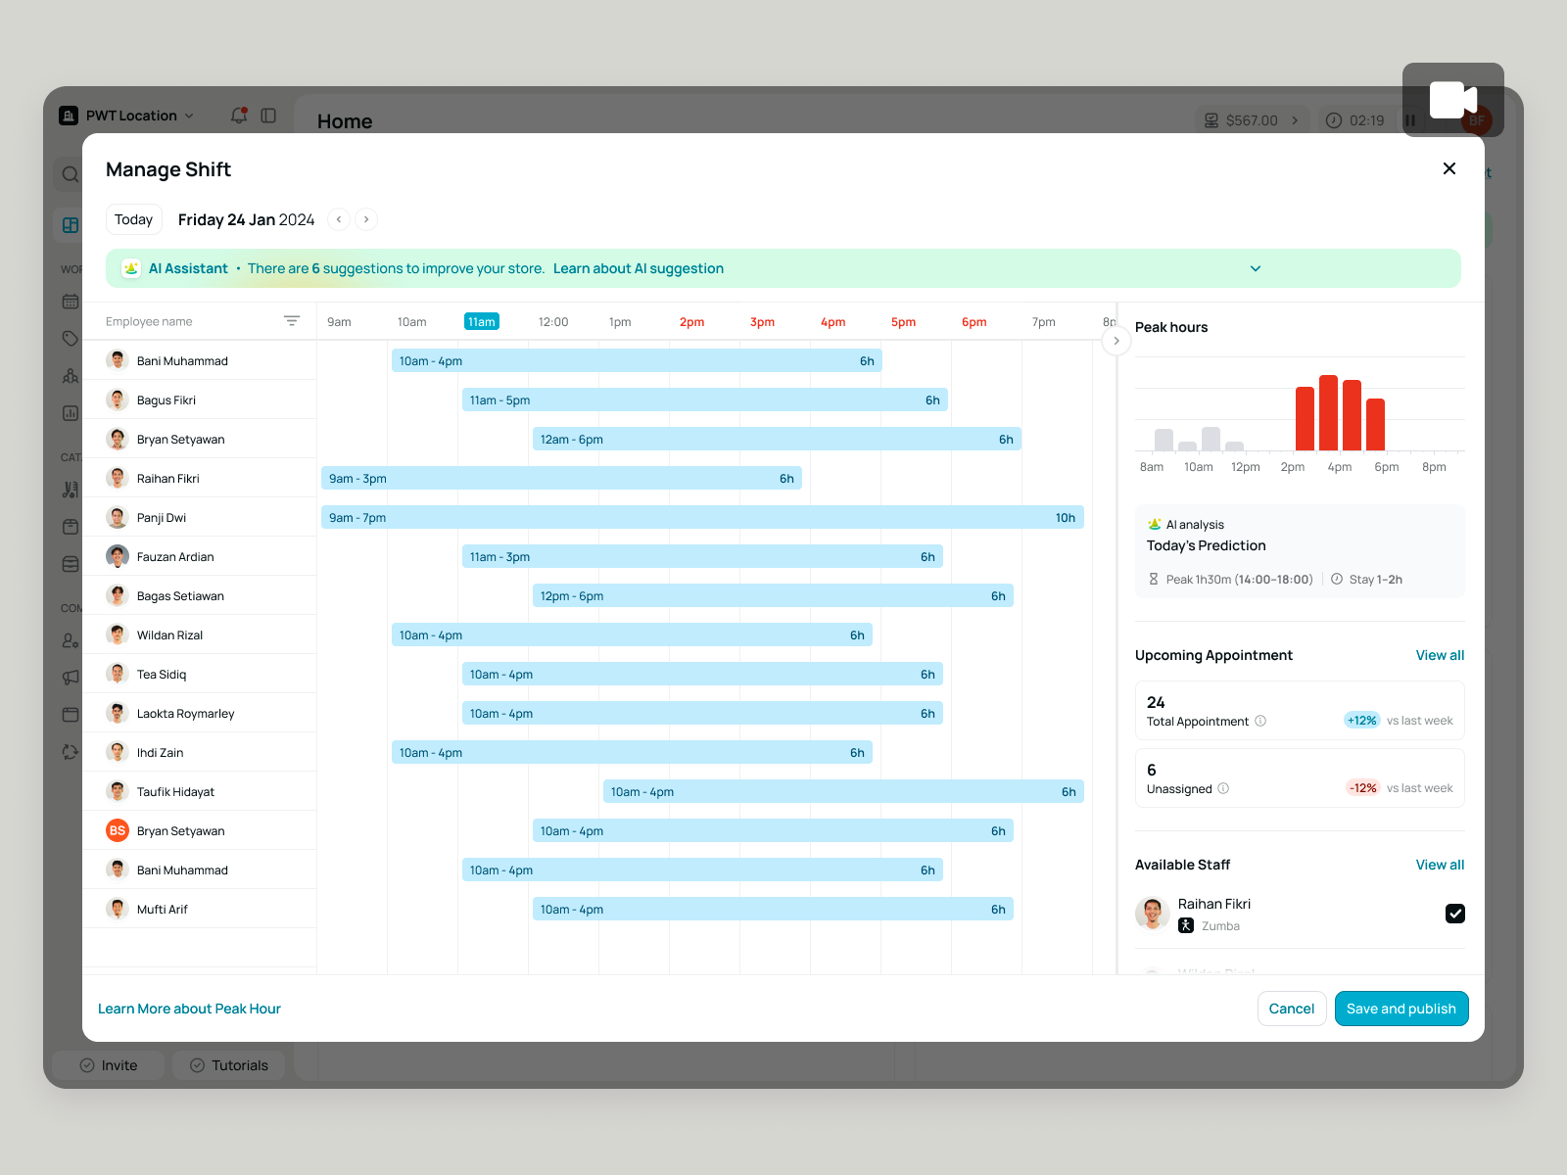Select employee Mufti Arif
Image resolution: width=1567 pixels, height=1175 pixels.
pyautogui.click(x=200, y=909)
